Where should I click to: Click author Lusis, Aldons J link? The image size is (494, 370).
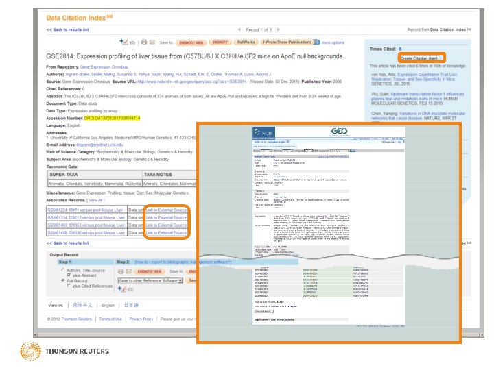[x=257, y=74]
